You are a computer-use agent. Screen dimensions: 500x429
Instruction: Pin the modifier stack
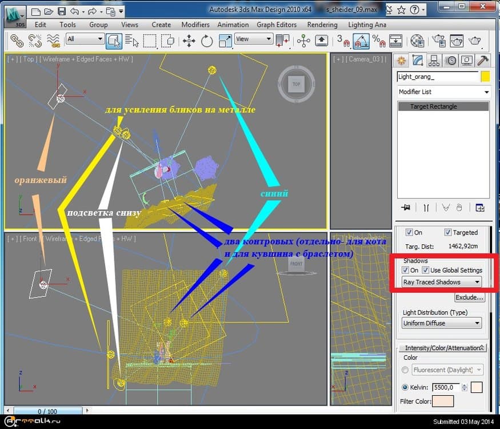406,208
